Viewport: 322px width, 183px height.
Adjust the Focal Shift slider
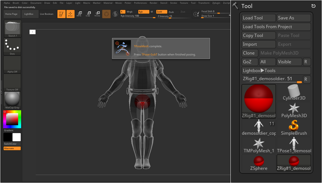pyautogui.click(x=215, y=11)
